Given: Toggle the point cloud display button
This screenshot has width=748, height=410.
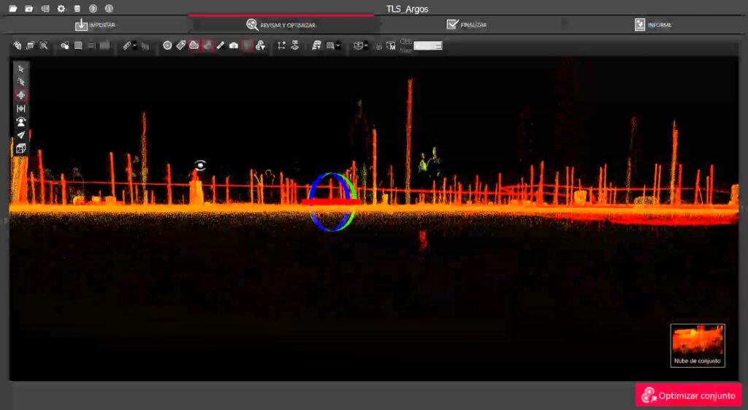Looking at the screenshot, I should click(194, 45).
